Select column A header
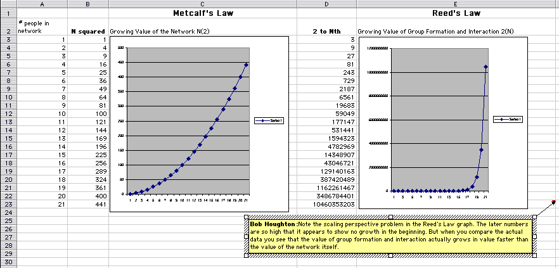 41,4
